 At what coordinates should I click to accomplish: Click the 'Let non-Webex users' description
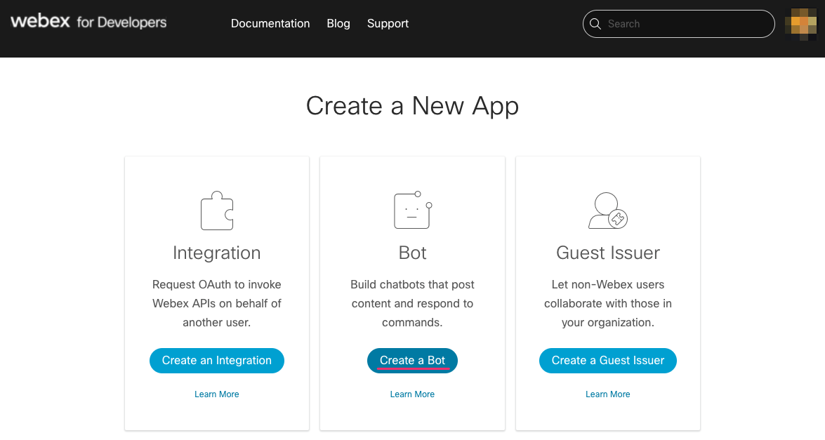tap(608, 303)
